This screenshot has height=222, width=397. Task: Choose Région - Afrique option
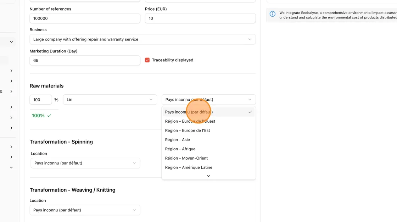pyautogui.click(x=209, y=149)
